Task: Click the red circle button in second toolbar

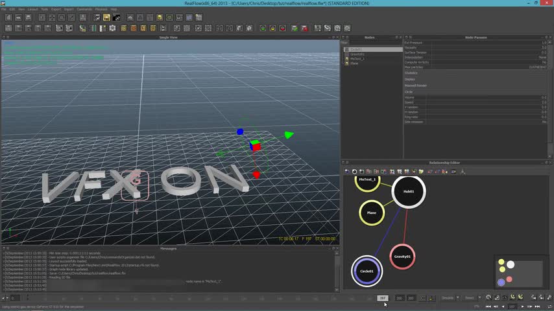Action: click(x=283, y=29)
